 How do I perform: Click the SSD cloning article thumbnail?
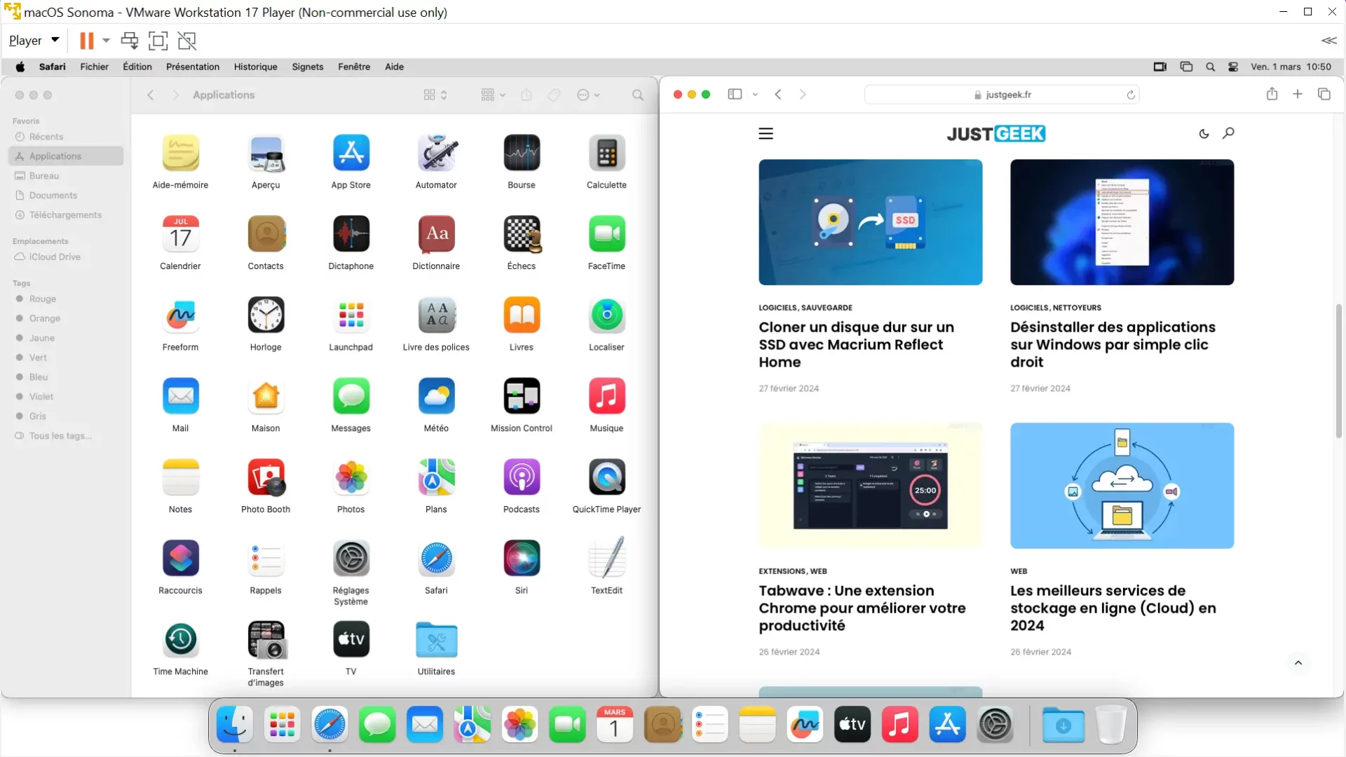pyautogui.click(x=870, y=222)
